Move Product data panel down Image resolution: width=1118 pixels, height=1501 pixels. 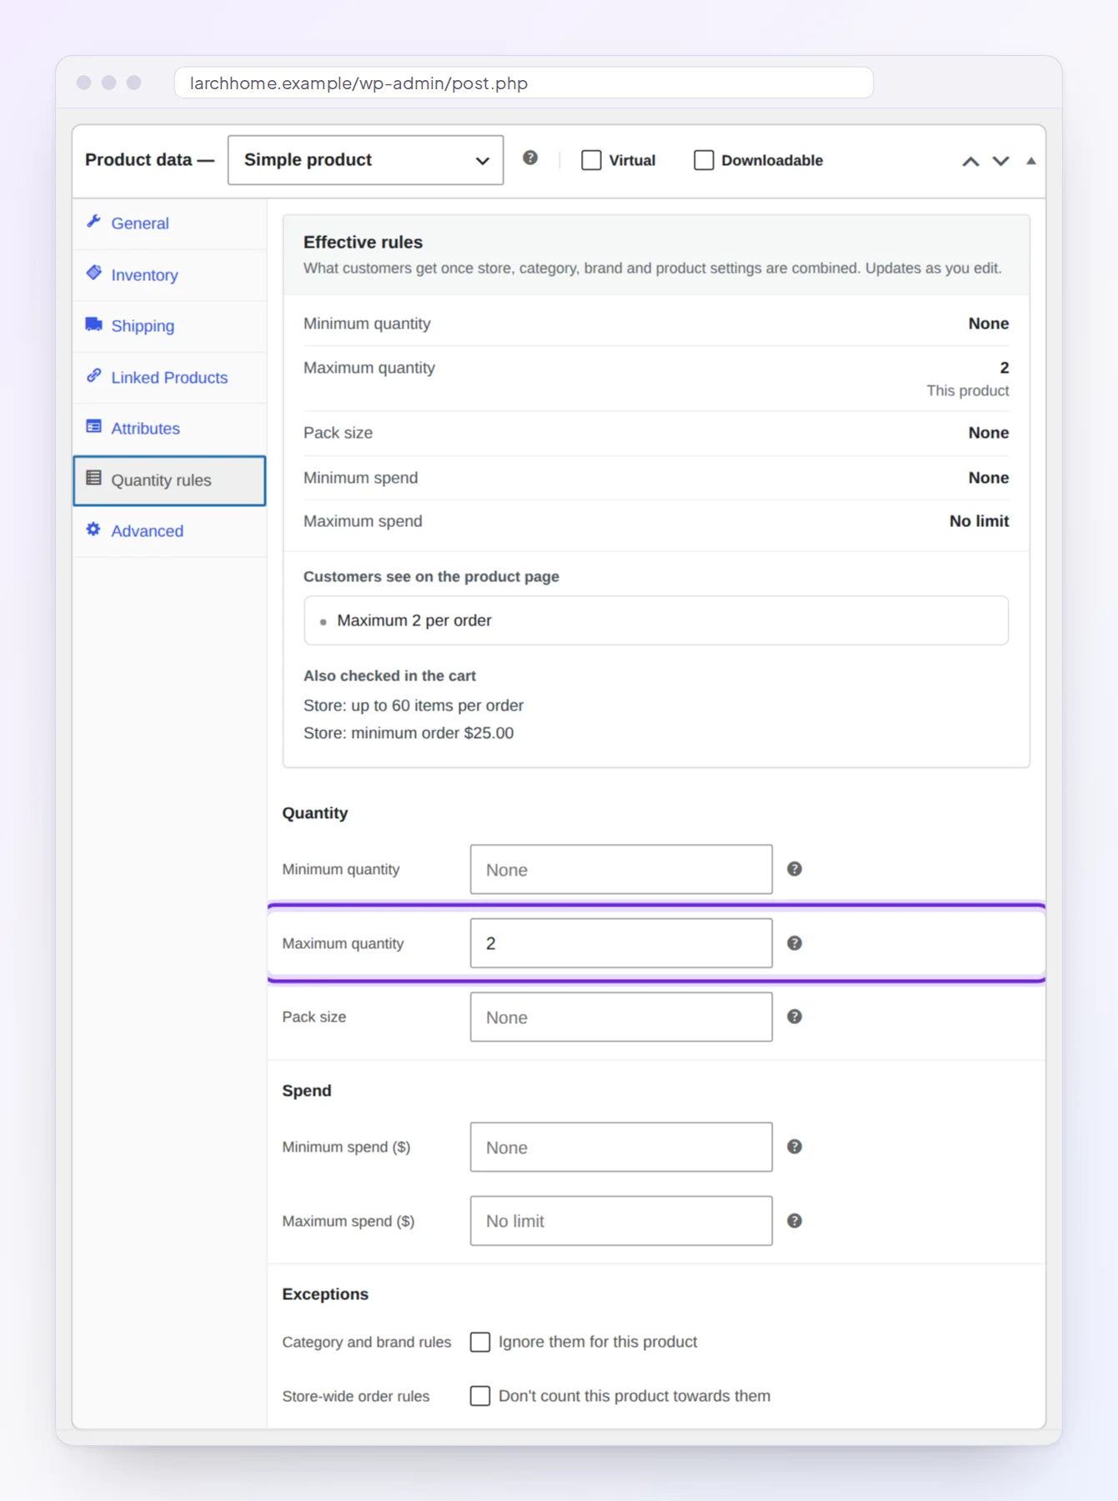point(1000,161)
